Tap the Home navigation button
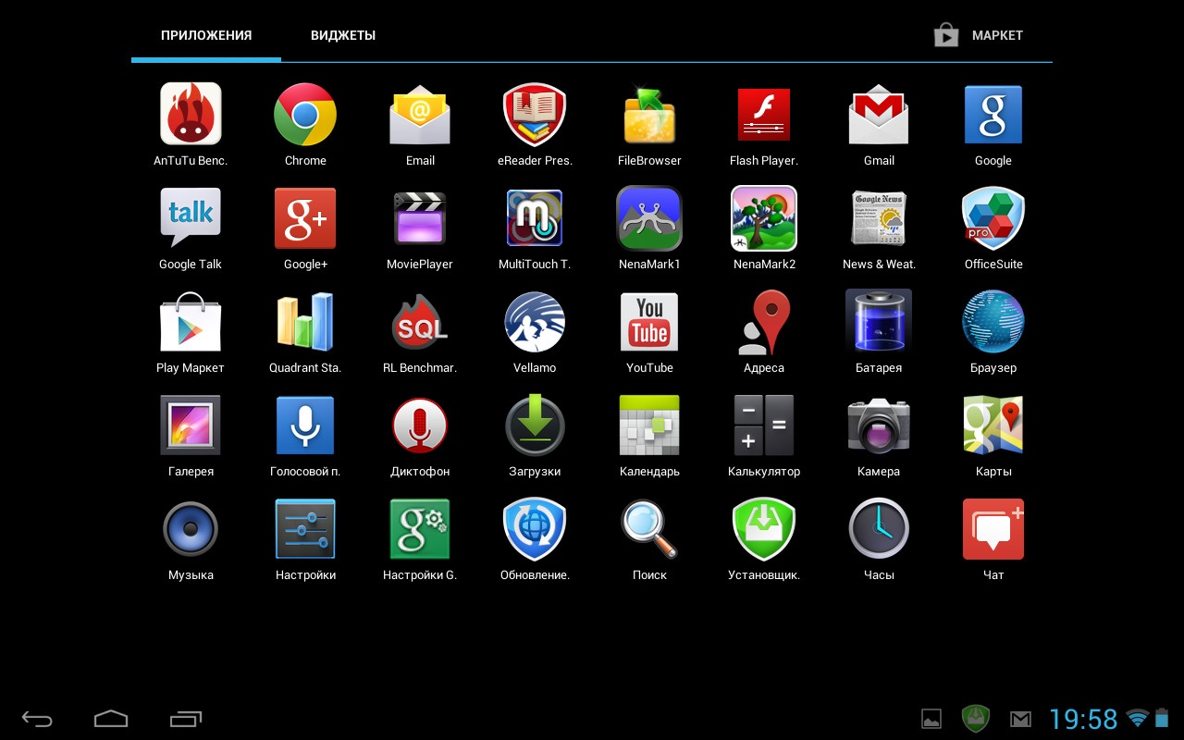 coord(111,719)
